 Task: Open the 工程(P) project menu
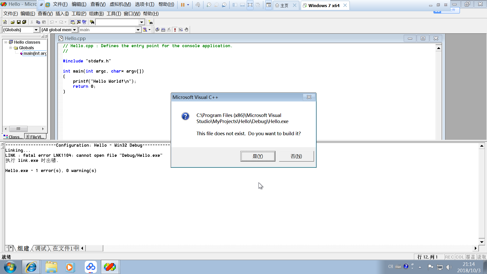(x=79, y=14)
